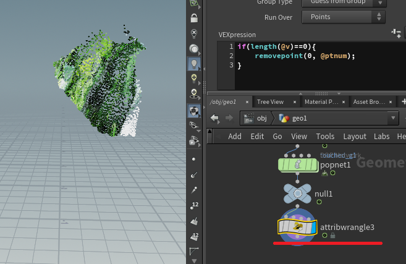Image resolution: width=406 pixels, height=264 pixels.
Task: Select the disable lighting bulb icon
Action: click(x=194, y=33)
